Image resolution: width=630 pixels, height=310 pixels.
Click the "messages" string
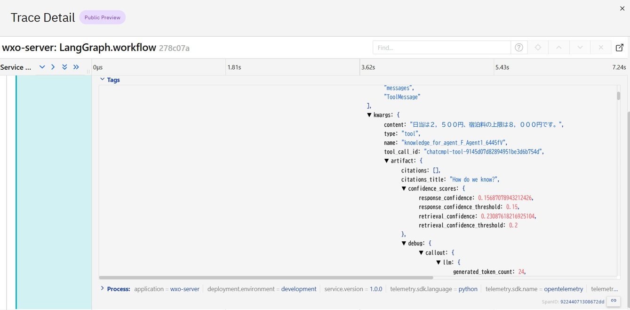pyautogui.click(x=398, y=88)
